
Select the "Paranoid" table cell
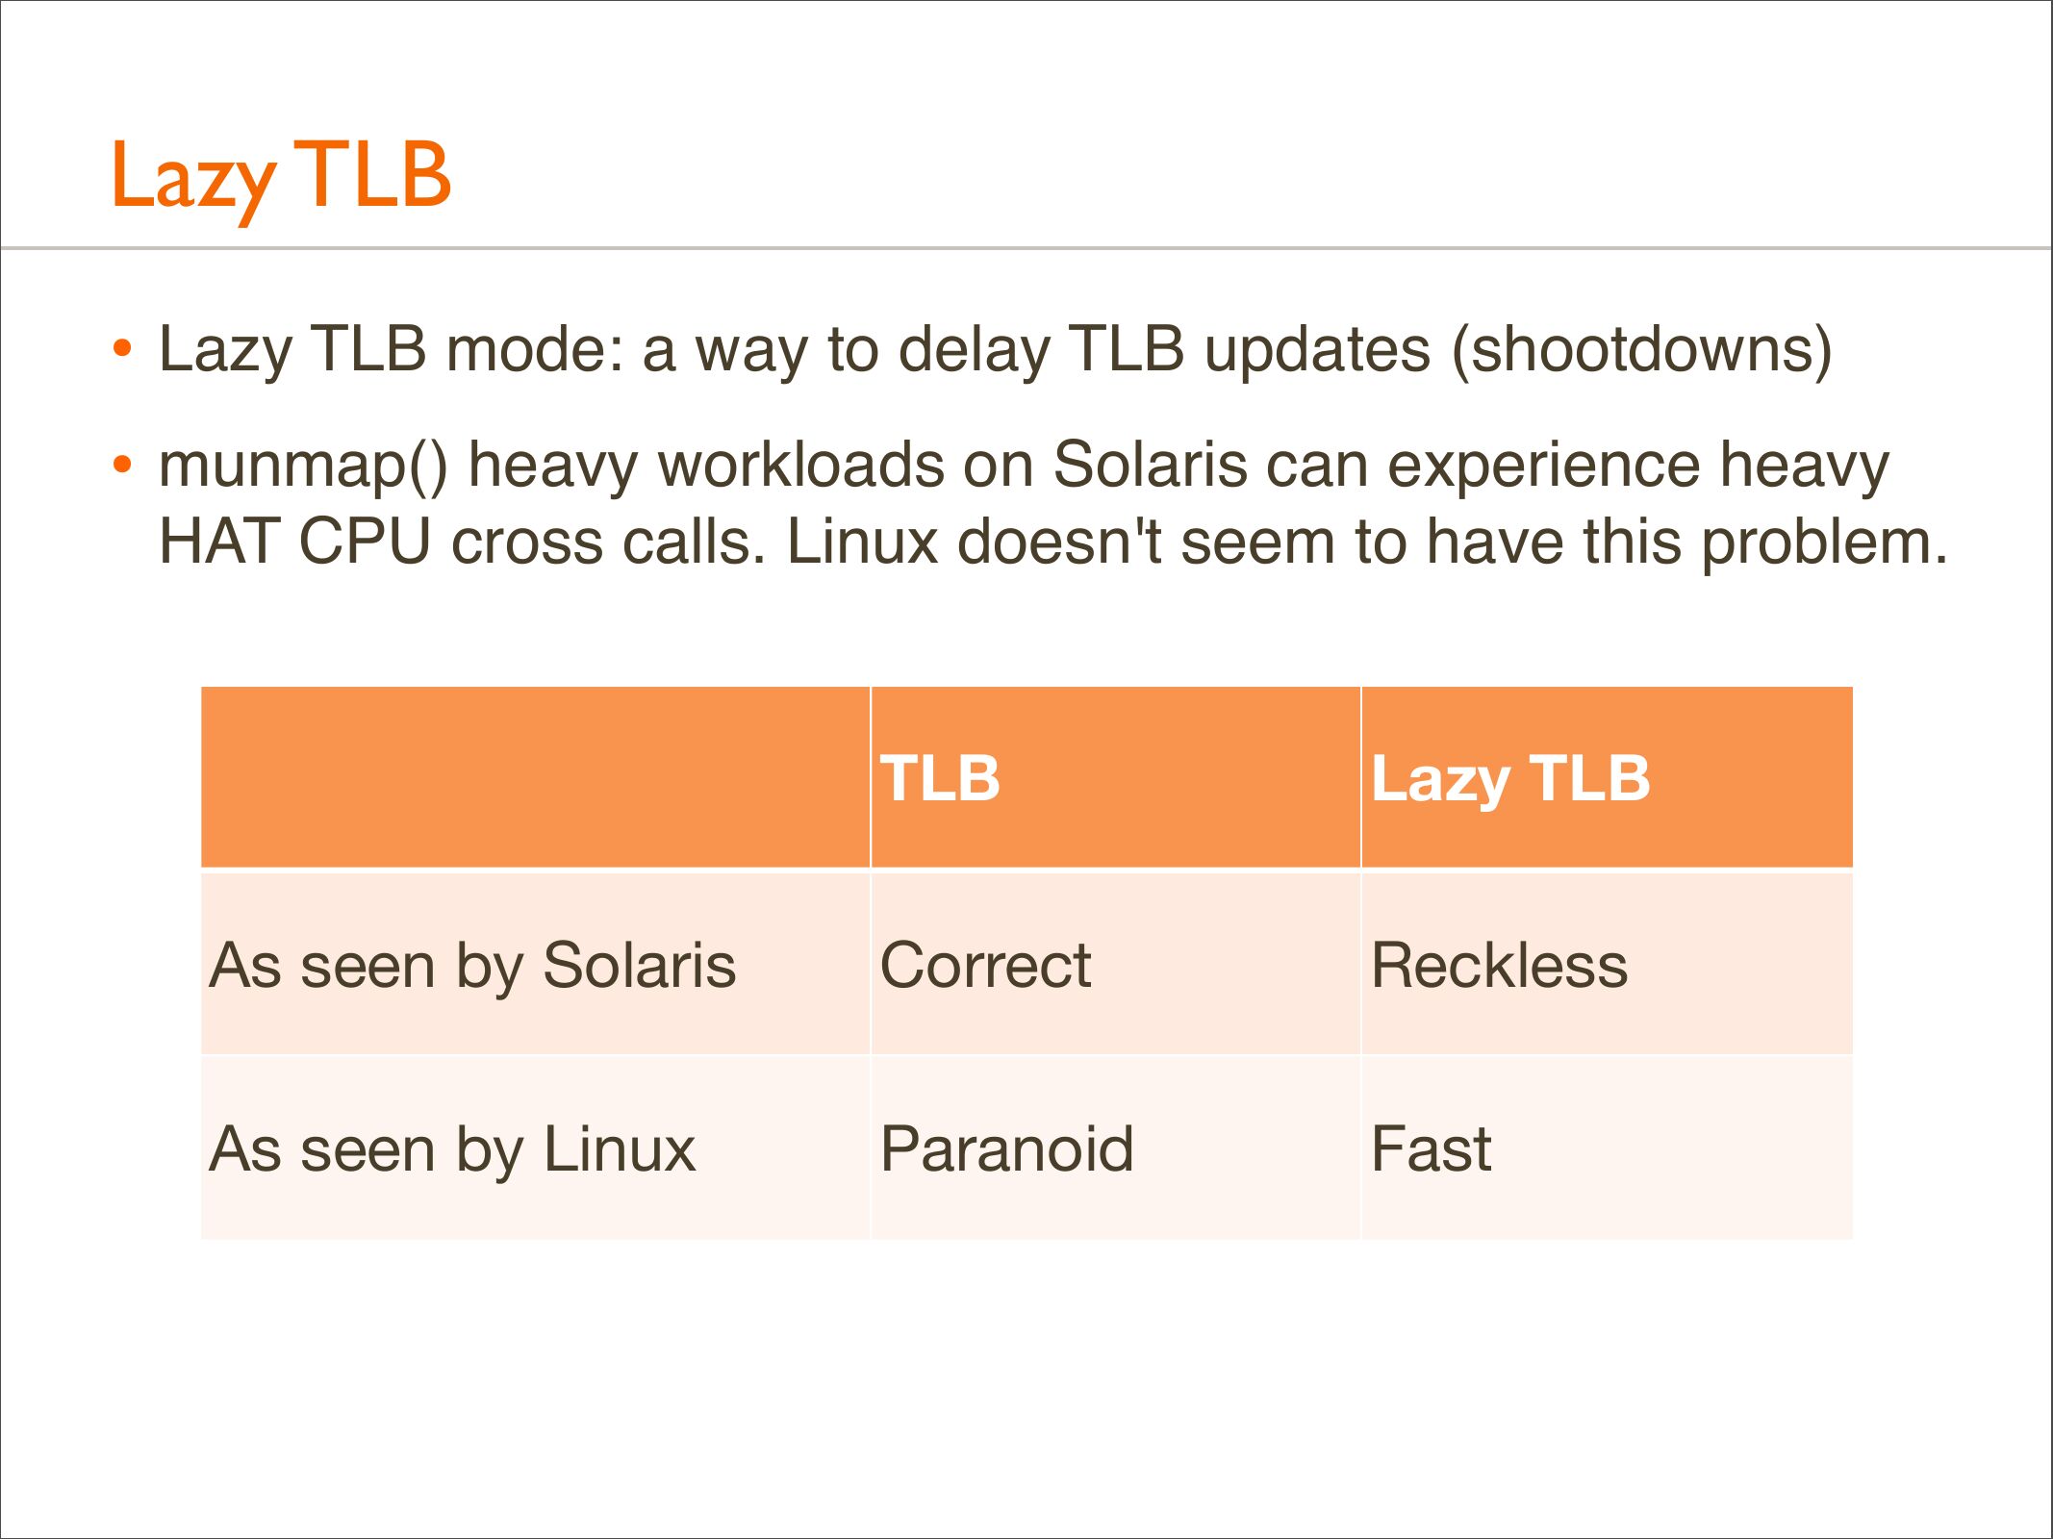point(1006,1148)
